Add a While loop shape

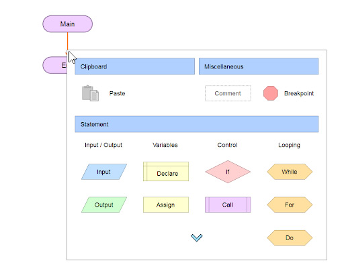290,172
